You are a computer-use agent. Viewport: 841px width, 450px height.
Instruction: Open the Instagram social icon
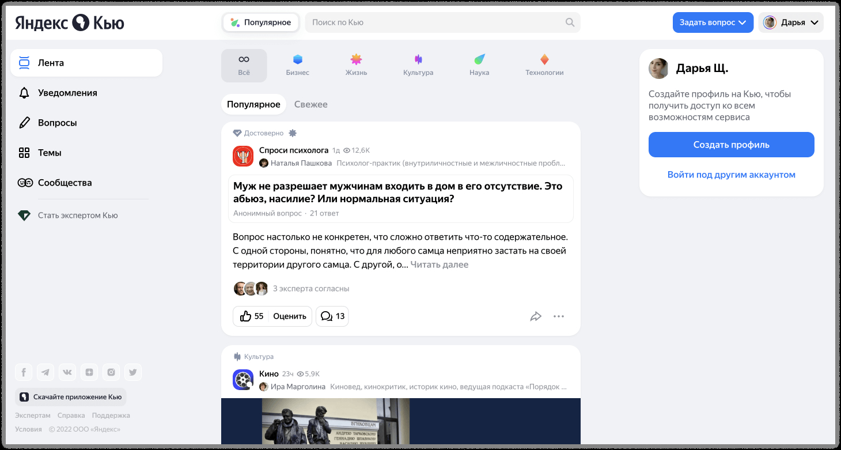(111, 372)
